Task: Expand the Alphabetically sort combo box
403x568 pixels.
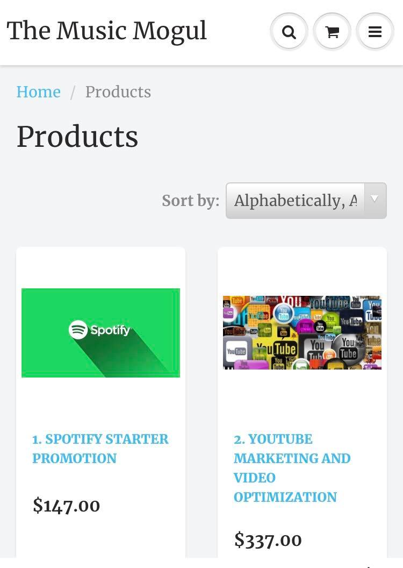Action: (296, 201)
